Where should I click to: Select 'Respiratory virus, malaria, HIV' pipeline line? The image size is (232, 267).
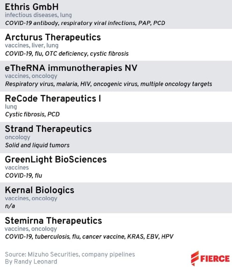pos(108,84)
